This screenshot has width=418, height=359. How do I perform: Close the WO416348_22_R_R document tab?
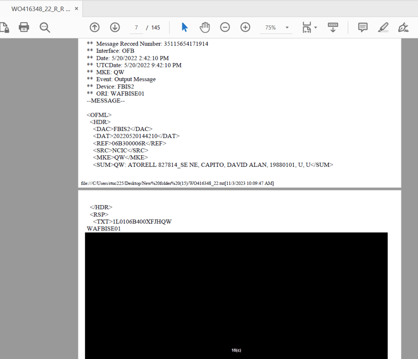click(76, 8)
